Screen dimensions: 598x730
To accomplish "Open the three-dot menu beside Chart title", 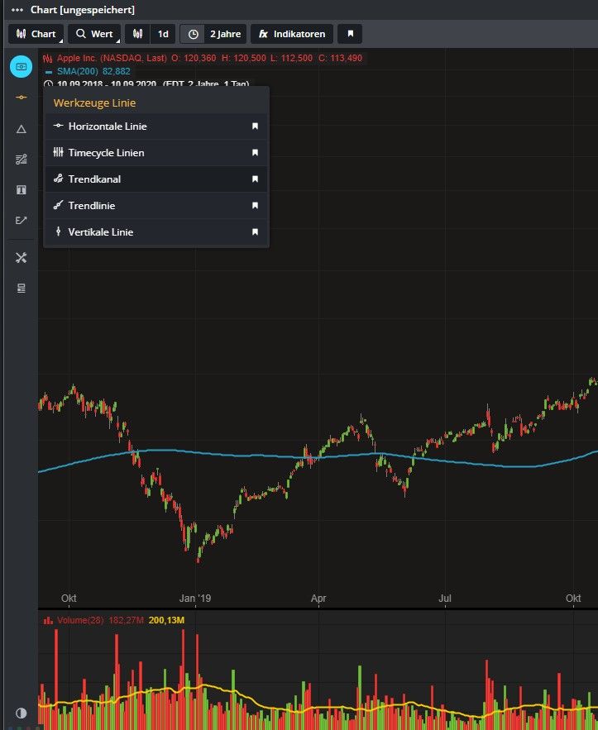I will [17, 10].
